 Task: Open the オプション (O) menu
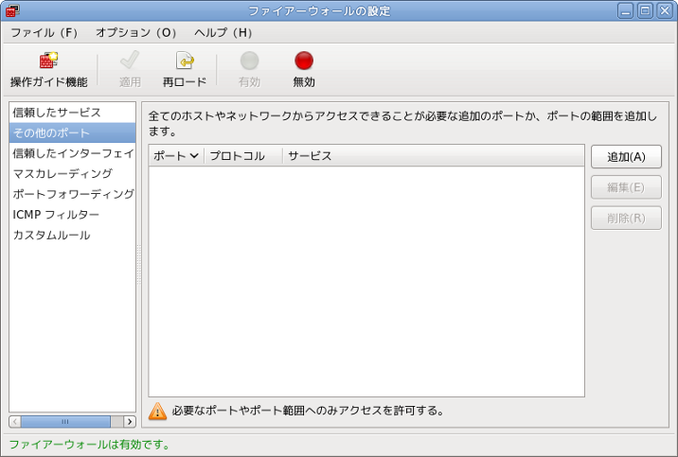point(135,33)
